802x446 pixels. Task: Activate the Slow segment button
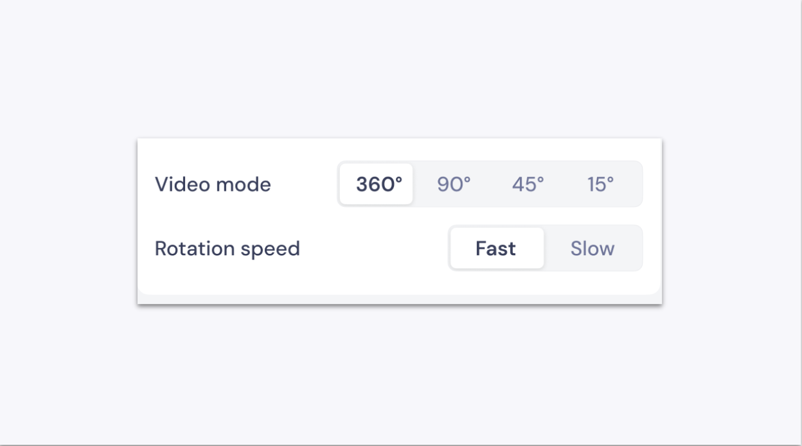point(593,248)
